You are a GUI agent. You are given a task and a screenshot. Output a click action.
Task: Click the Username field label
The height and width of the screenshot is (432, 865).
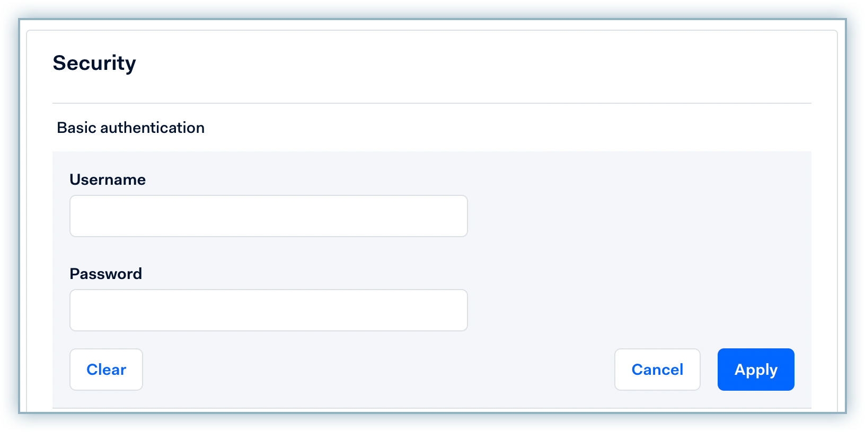click(x=108, y=179)
